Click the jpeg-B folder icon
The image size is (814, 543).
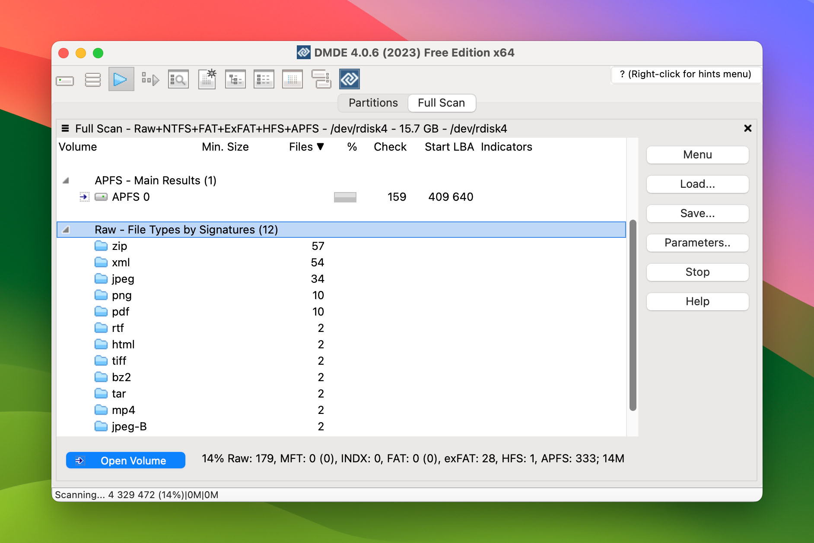[101, 426]
